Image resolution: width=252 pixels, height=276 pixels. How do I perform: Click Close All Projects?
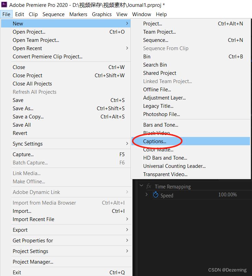coord(66,84)
